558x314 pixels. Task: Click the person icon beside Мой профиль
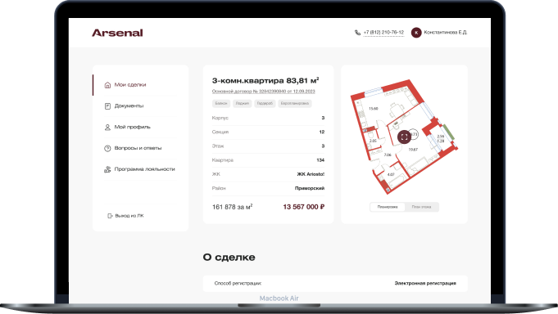click(107, 128)
